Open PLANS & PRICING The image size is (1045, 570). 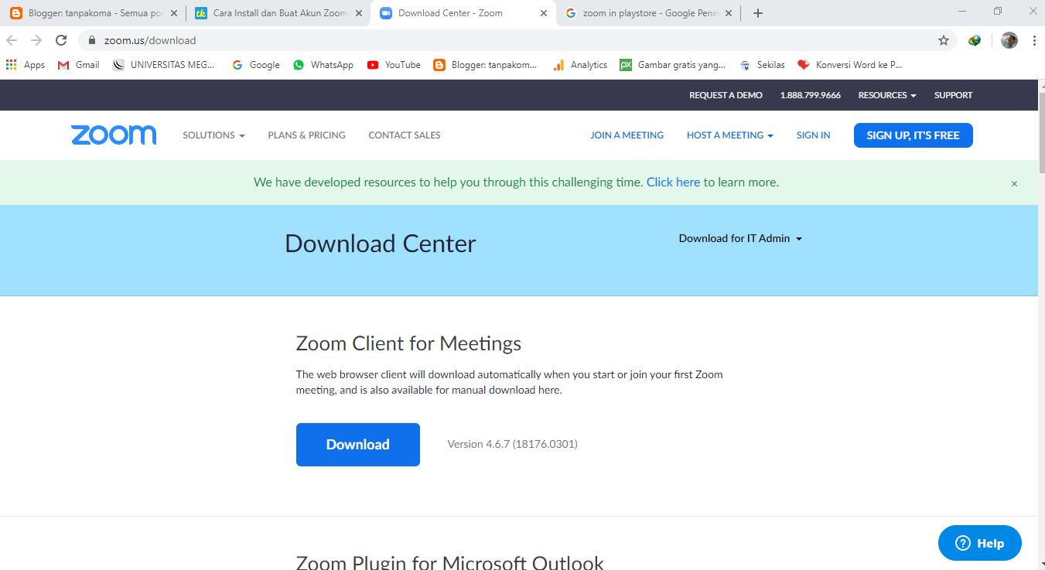pos(306,135)
